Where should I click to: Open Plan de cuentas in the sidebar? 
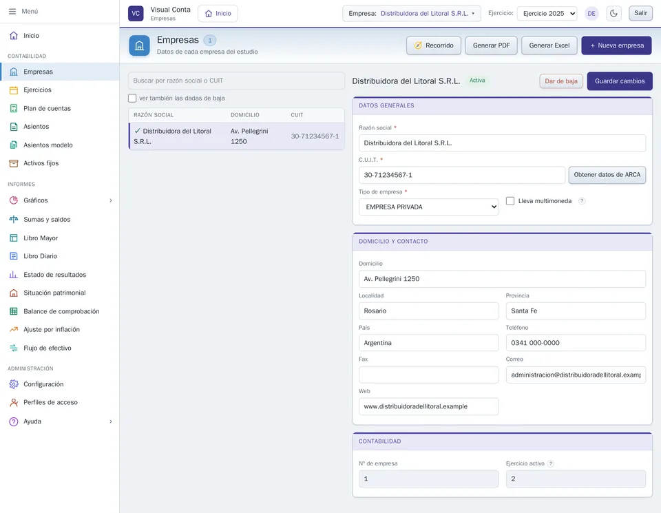coord(59,108)
